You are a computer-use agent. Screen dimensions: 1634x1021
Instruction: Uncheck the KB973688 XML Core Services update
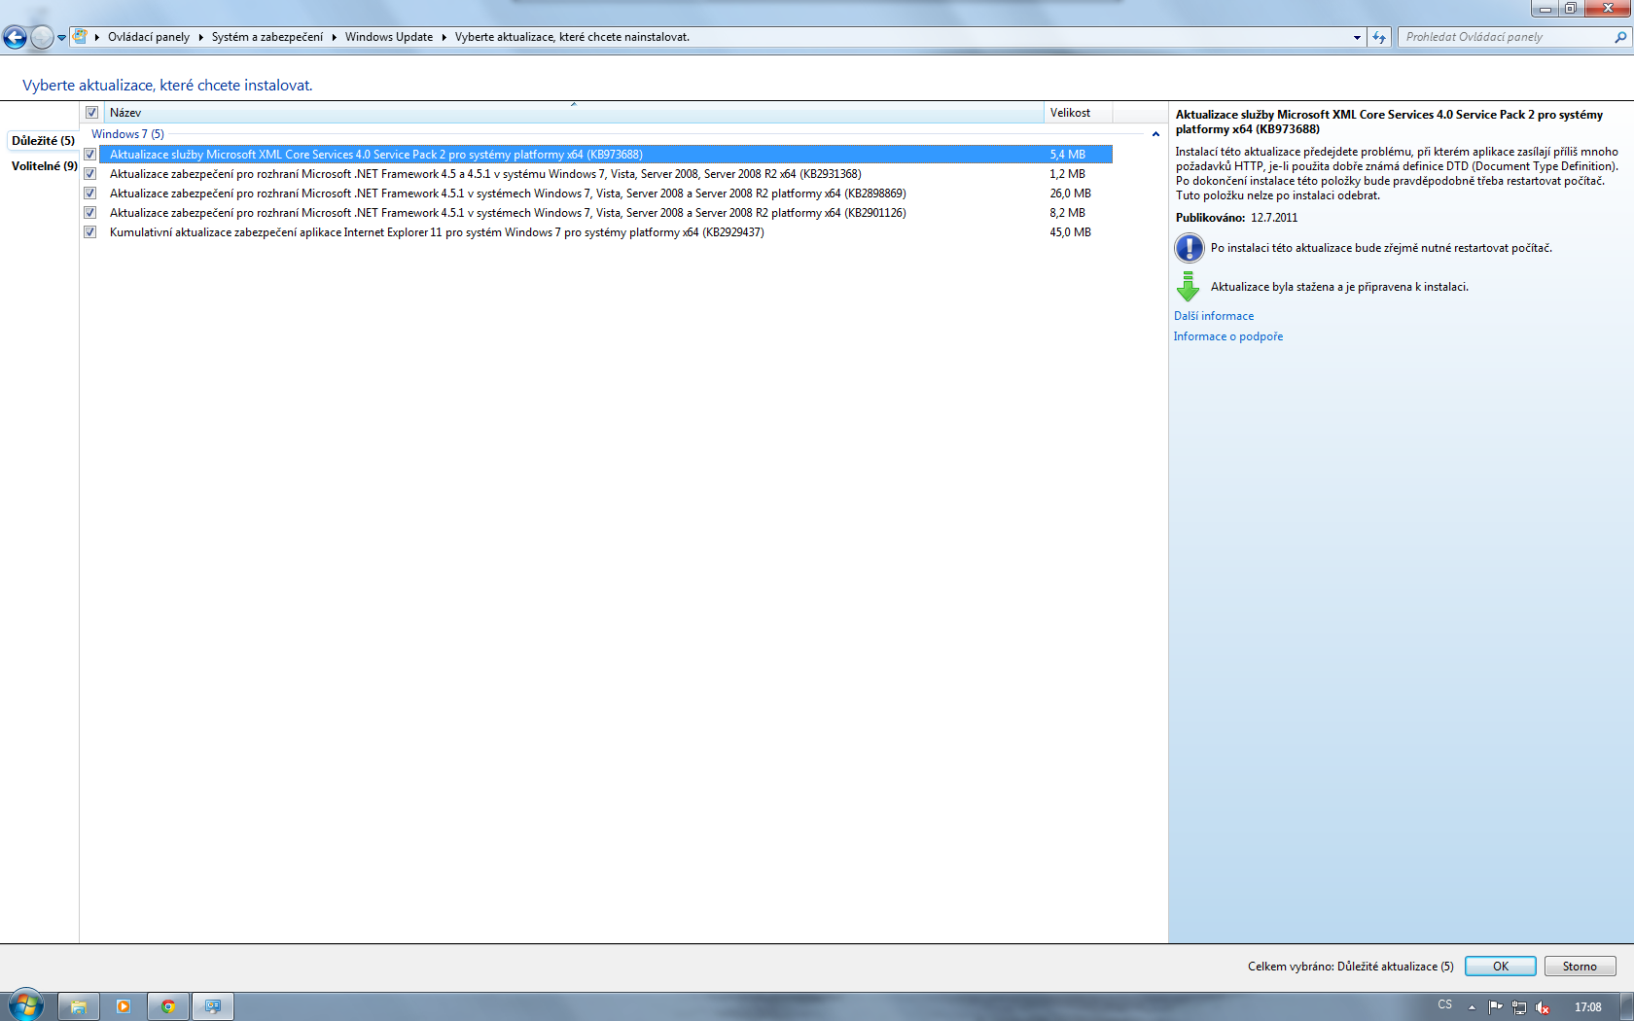click(89, 155)
